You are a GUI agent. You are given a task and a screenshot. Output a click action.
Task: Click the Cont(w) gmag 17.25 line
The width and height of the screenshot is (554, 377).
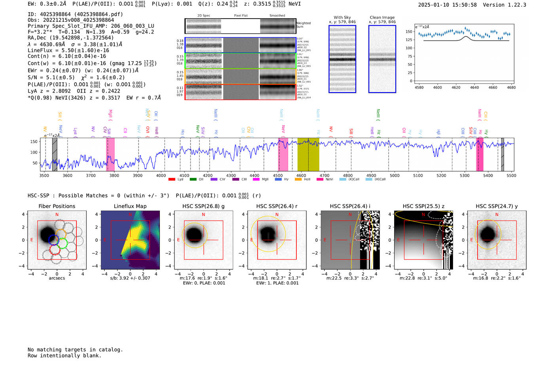[92, 63]
